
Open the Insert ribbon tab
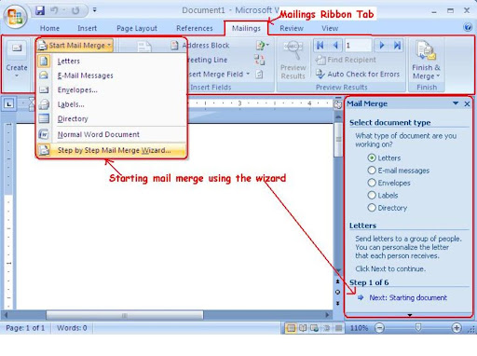click(87, 28)
